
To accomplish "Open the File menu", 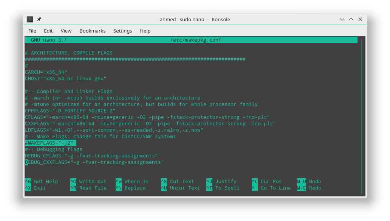I will [32, 31].
